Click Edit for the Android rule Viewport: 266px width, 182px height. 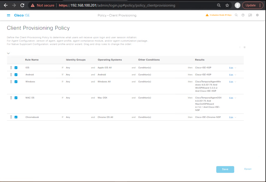[231, 75]
